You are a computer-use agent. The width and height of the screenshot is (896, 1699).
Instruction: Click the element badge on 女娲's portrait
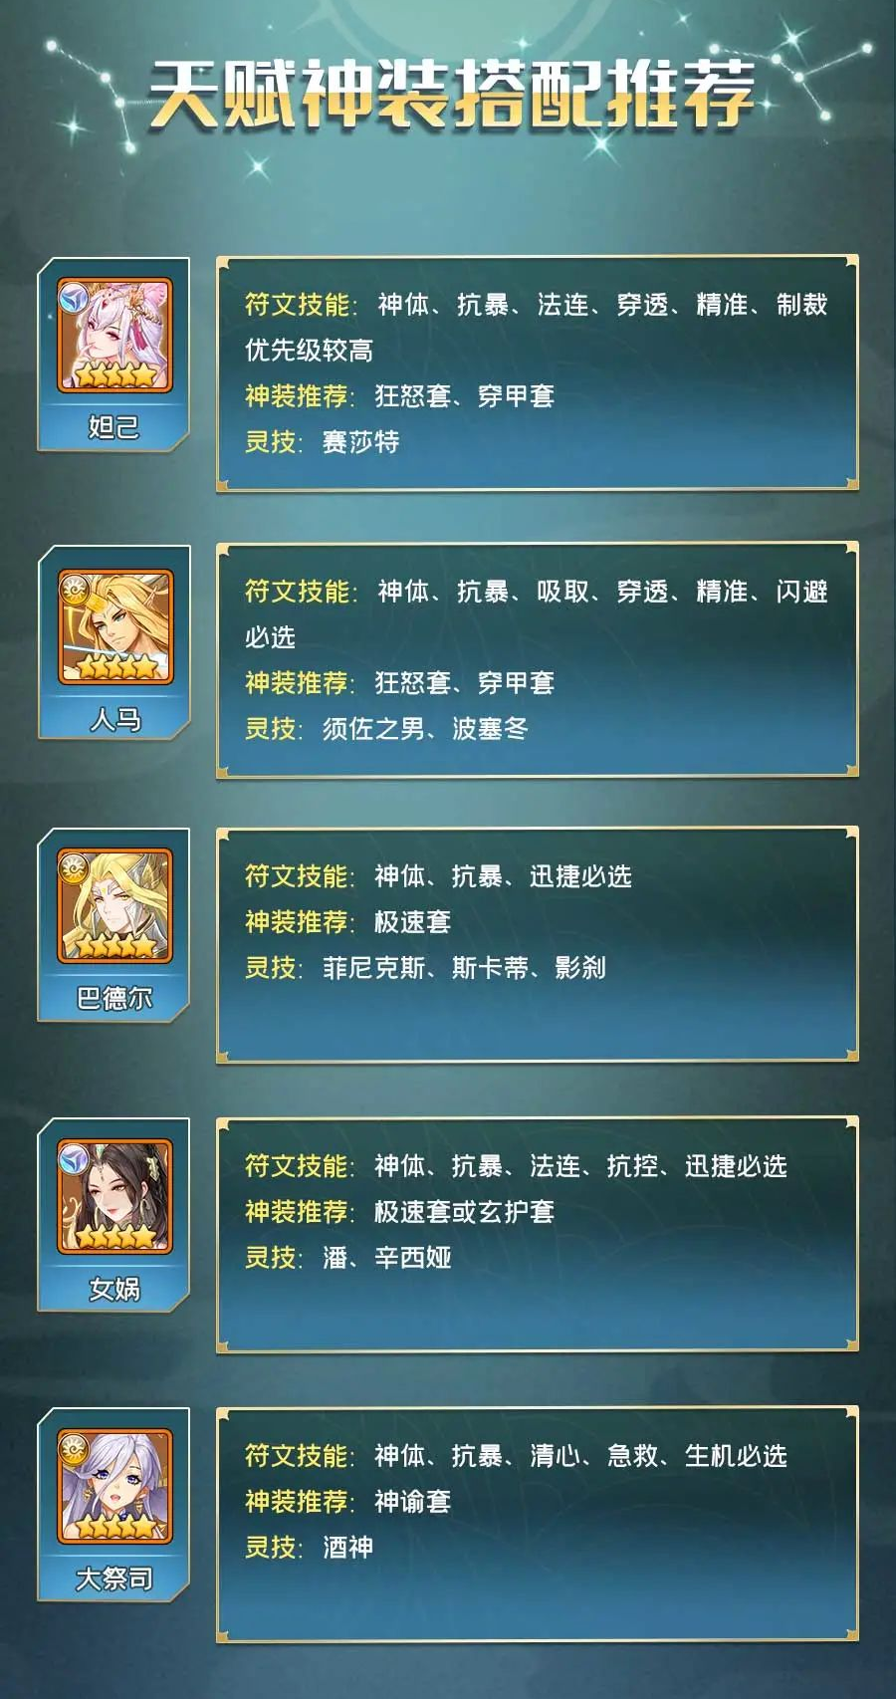[75, 1158]
